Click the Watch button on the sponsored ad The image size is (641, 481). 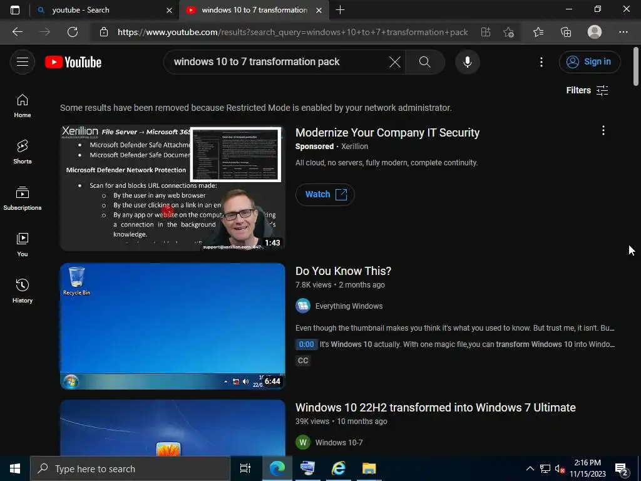pos(325,194)
